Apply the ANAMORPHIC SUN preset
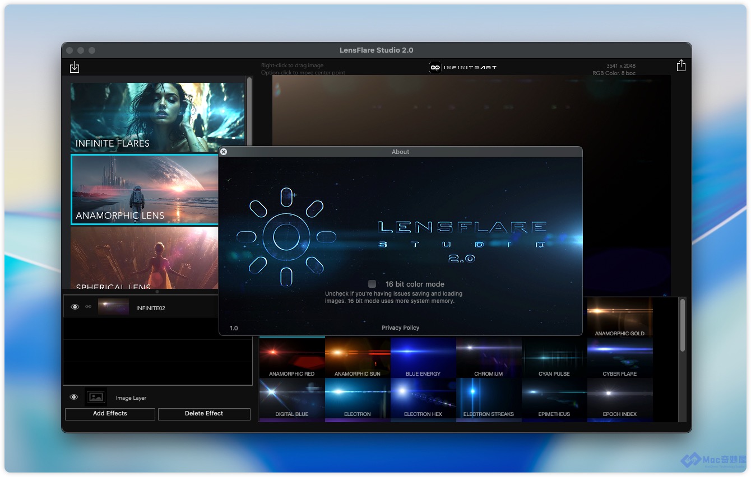 (x=358, y=357)
